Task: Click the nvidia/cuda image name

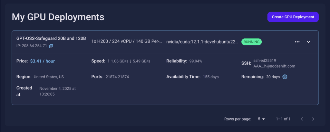Action: point(202,42)
